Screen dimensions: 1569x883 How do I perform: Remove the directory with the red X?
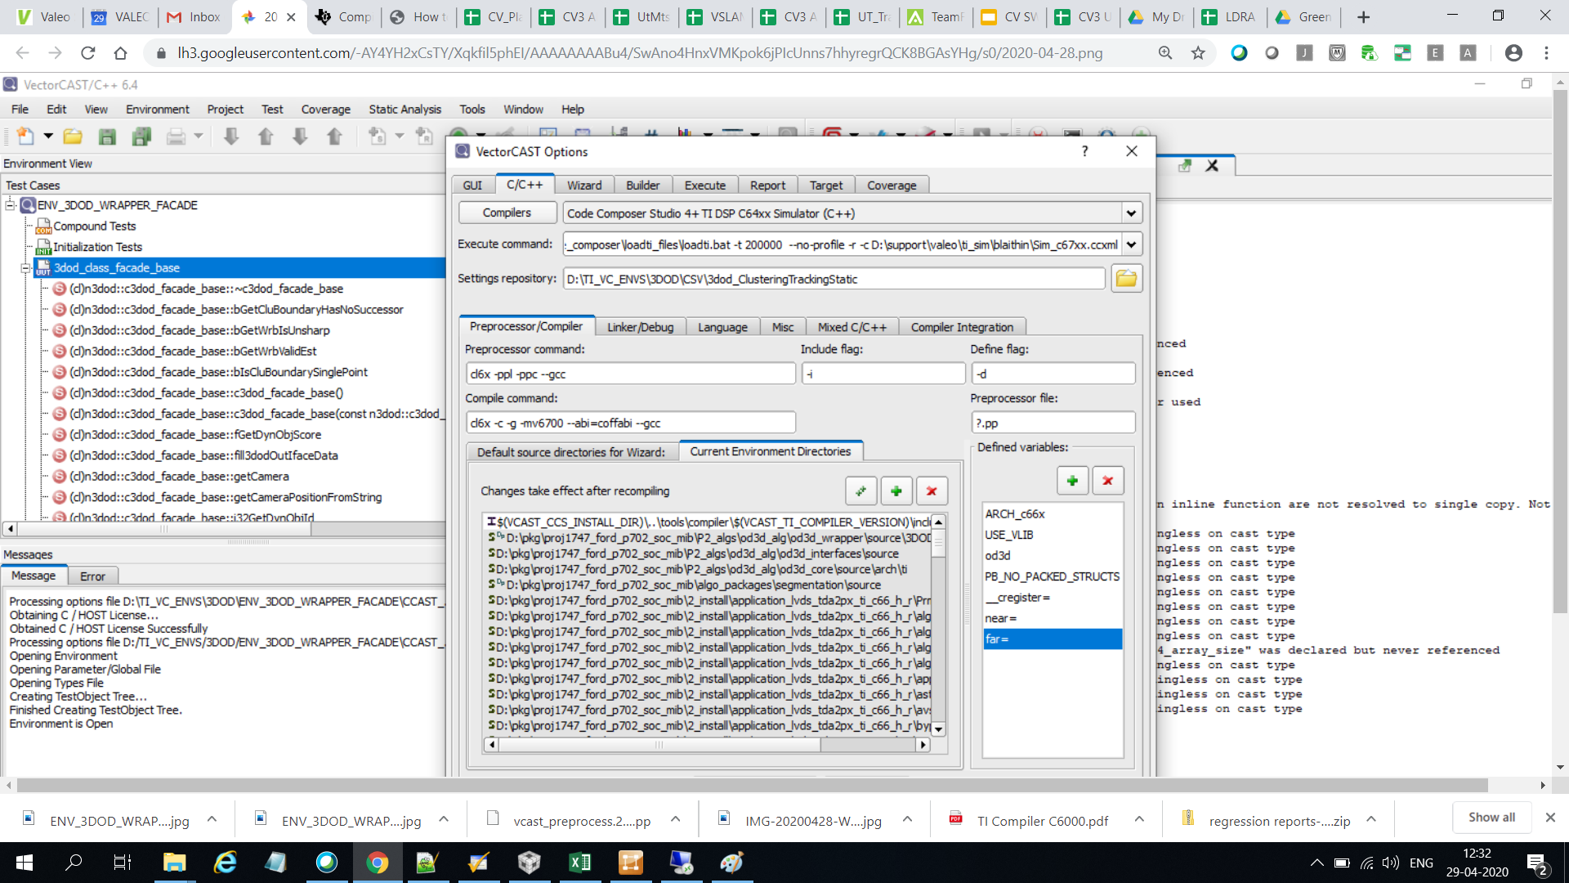(x=932, y=491)
